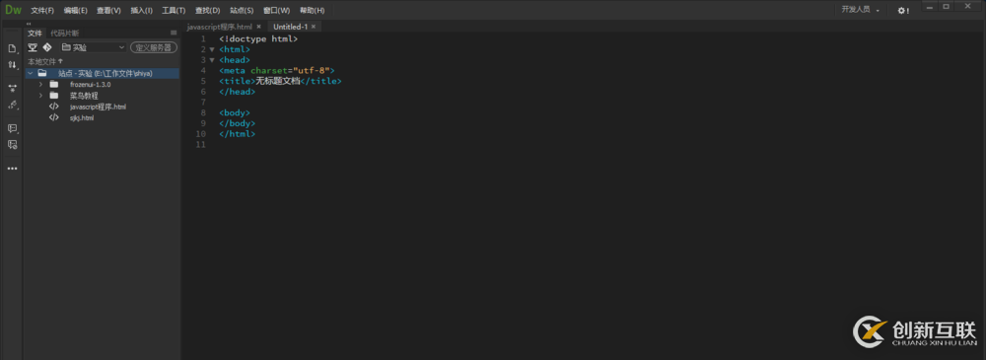Open the 帮助(H) menu
The width and height of the screenshot is (986, 360).
[x=313, y=11]
